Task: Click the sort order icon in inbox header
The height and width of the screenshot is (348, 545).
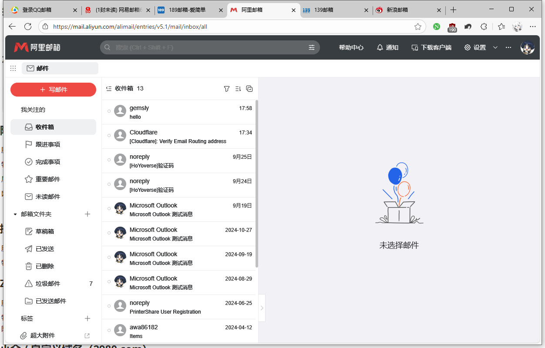Action: (x=238, y=89)
